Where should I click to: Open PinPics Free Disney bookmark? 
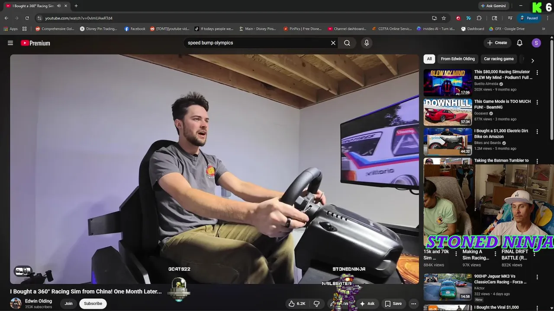pos(302,29)
